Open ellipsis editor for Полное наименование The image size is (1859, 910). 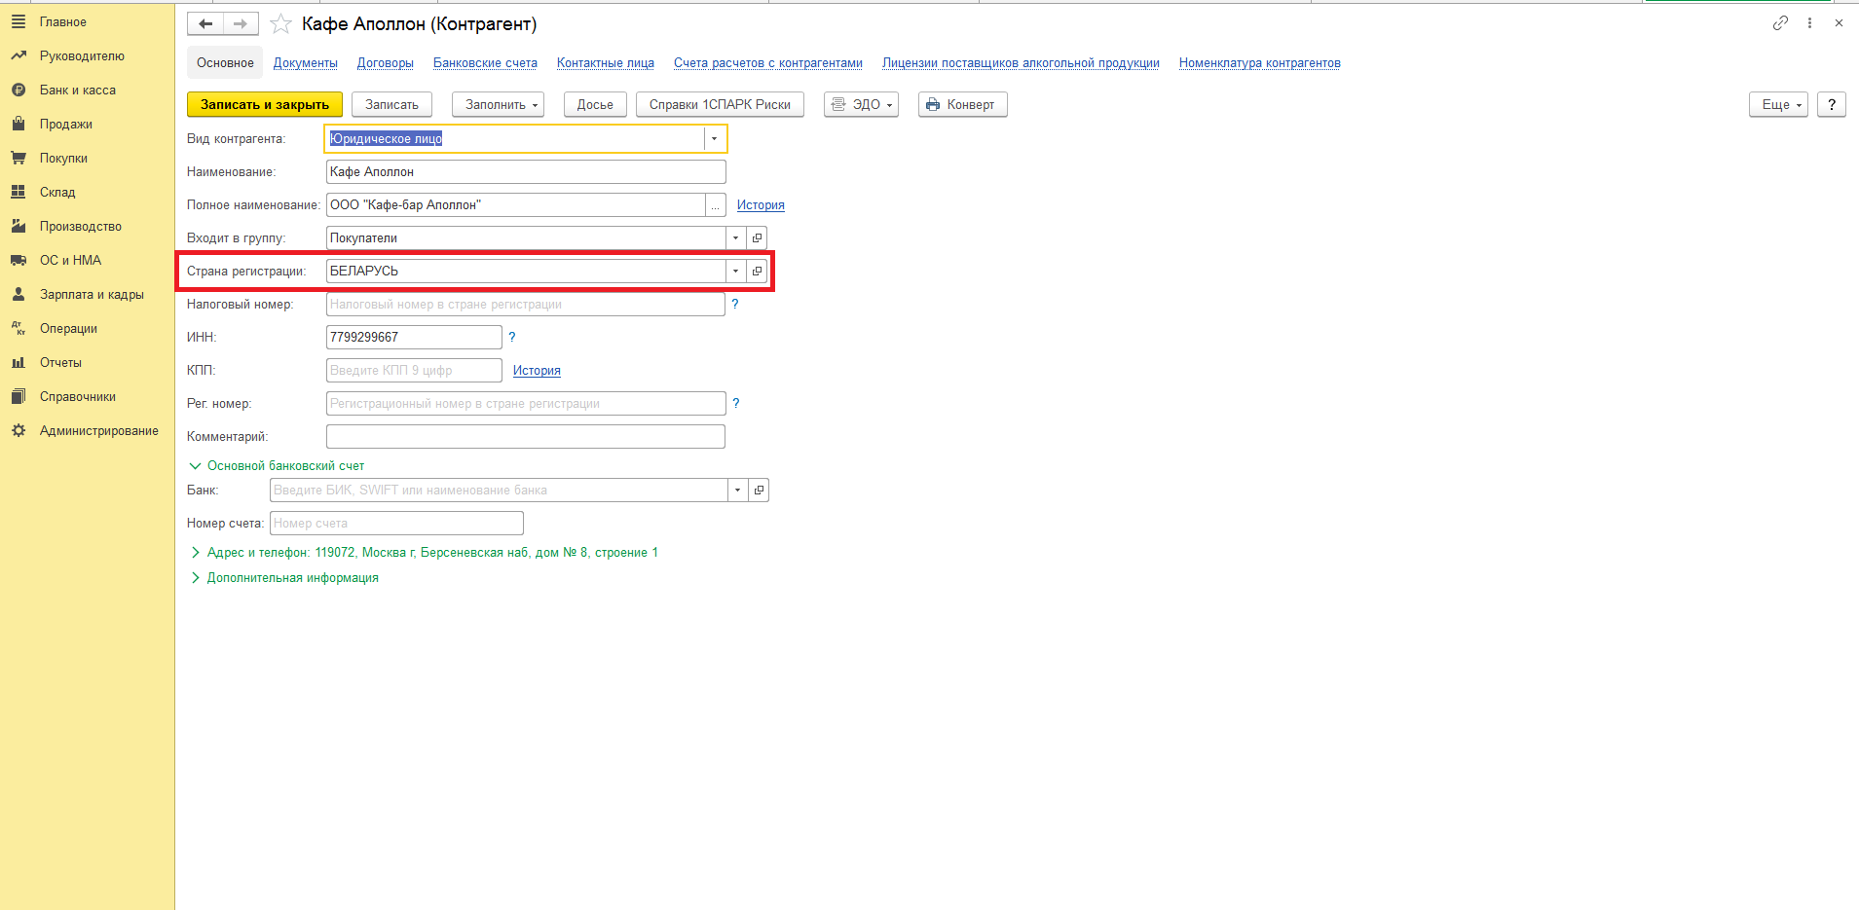(x=716, y=204)
